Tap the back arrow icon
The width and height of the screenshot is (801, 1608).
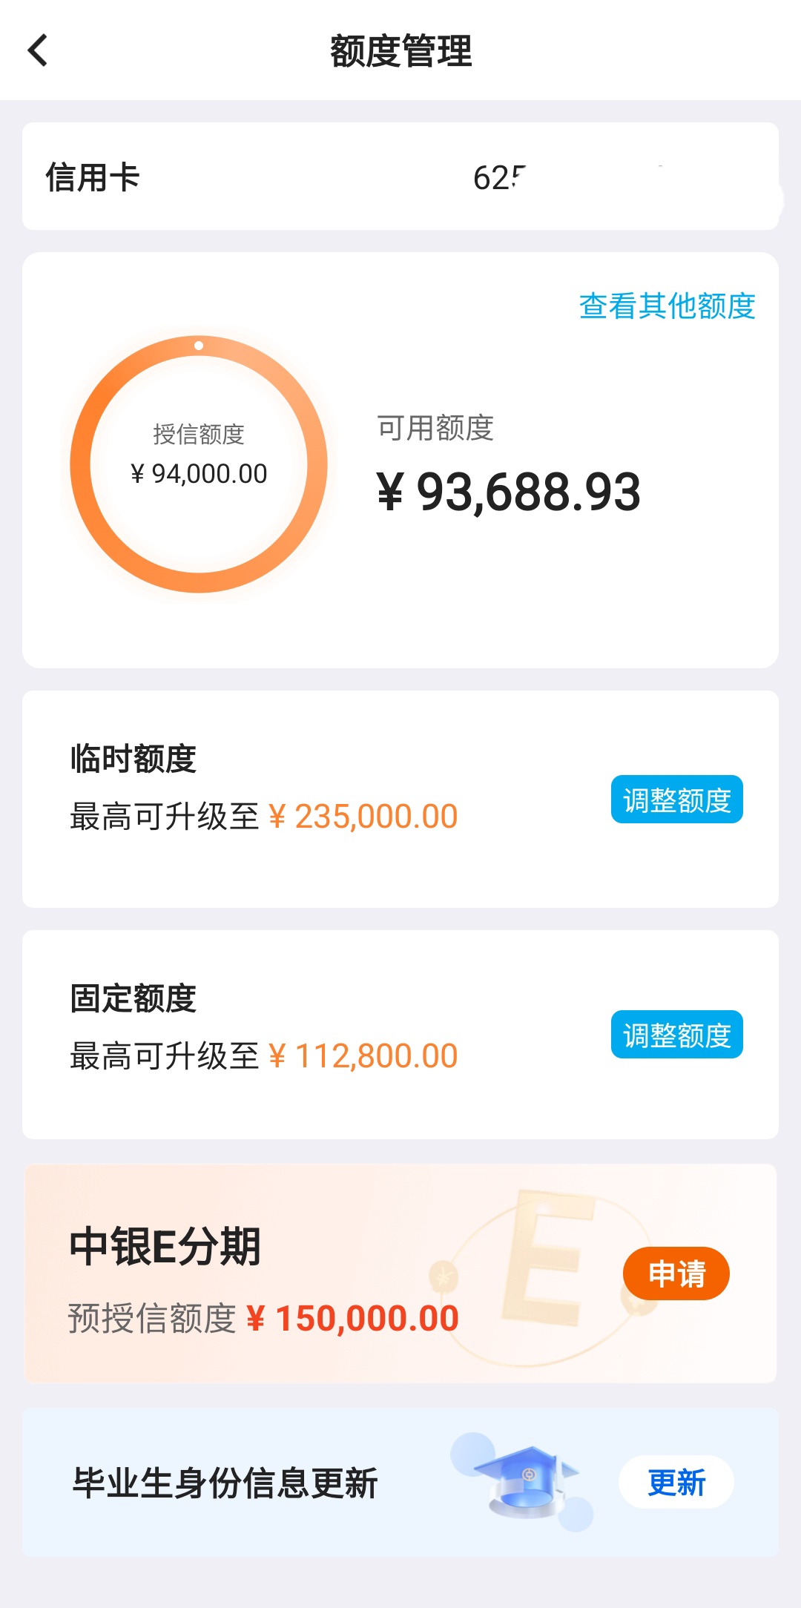click(x=37, y=50)
